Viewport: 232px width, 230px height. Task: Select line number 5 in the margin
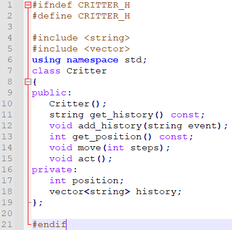[x=10, y=49]
